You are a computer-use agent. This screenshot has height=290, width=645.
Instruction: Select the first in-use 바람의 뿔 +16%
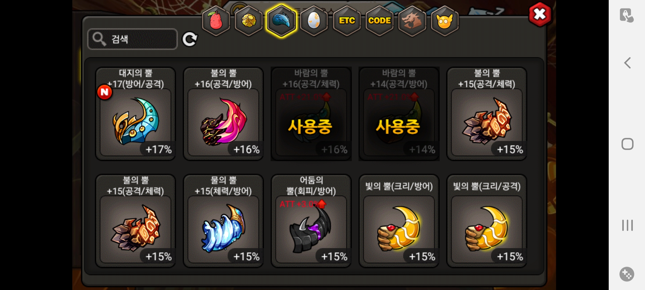(x=311, y=114)
